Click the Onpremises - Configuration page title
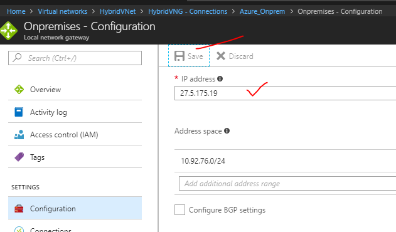 pos(89,26)
